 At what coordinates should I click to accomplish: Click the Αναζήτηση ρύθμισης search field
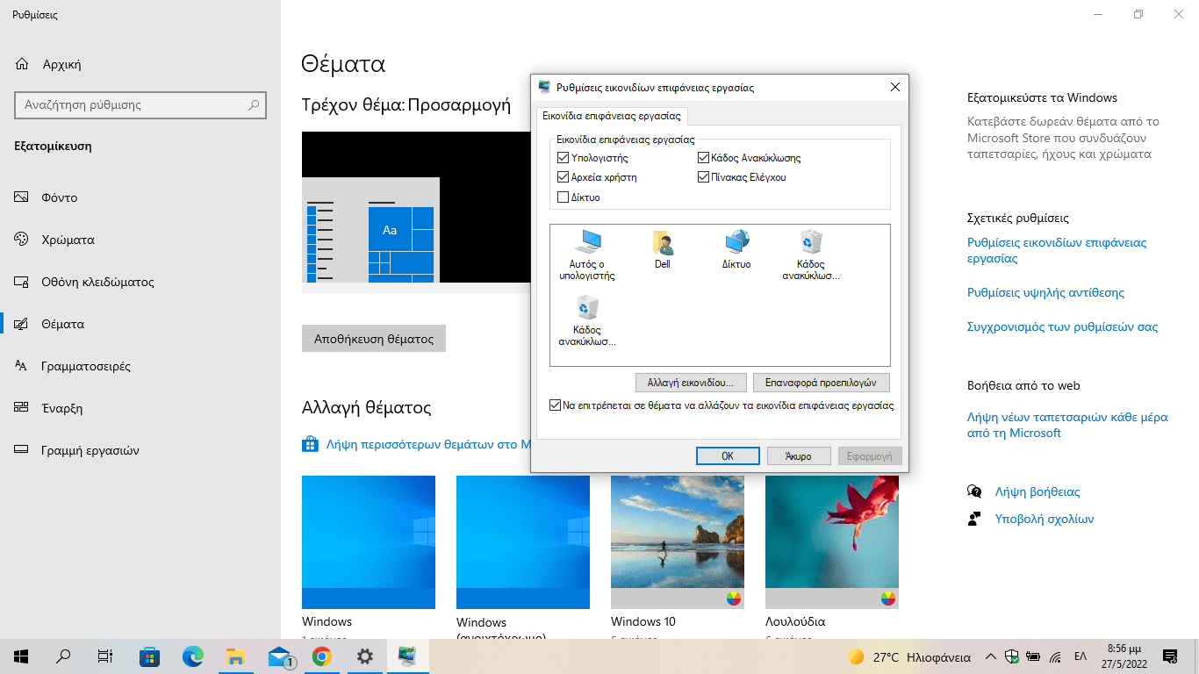tap(132, 104)
